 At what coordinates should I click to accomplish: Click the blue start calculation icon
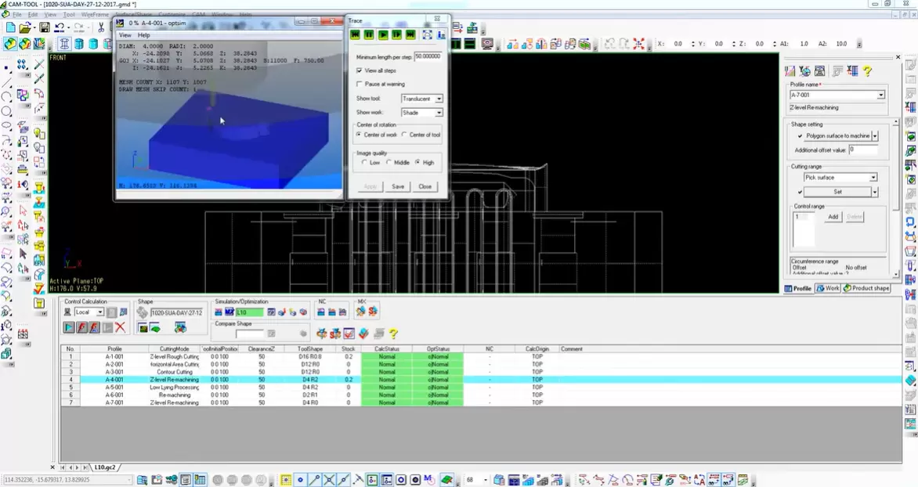click(x=69, y=328)
